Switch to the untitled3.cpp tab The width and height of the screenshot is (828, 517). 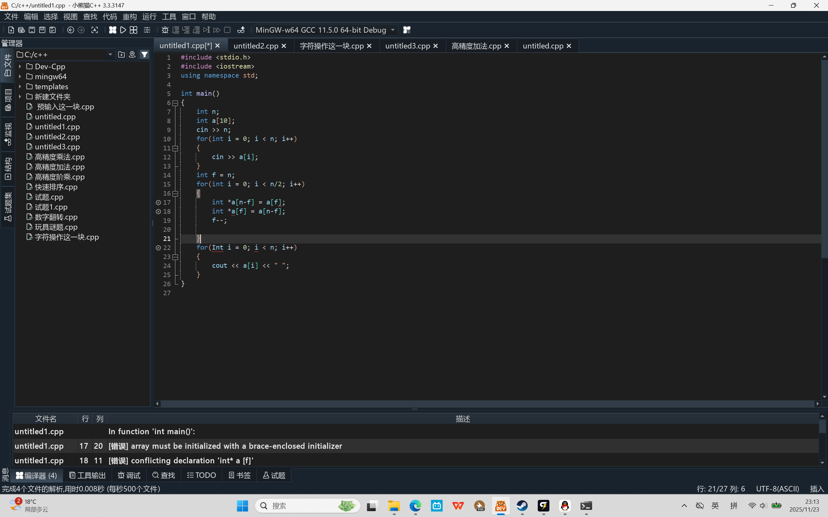click(x=407, y=46)
